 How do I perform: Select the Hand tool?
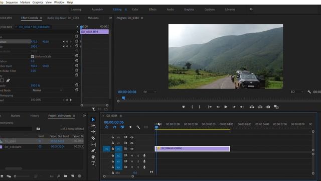pos(93,157)
